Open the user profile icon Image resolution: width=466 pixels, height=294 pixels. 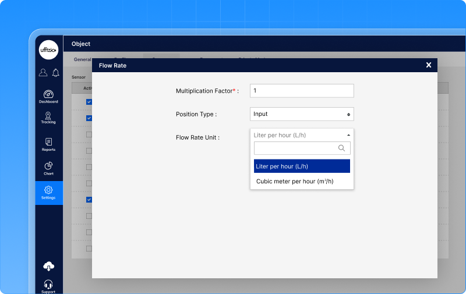(43, 73)
